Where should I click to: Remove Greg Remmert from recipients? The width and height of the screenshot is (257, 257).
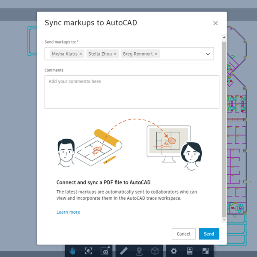pos(156,54)
